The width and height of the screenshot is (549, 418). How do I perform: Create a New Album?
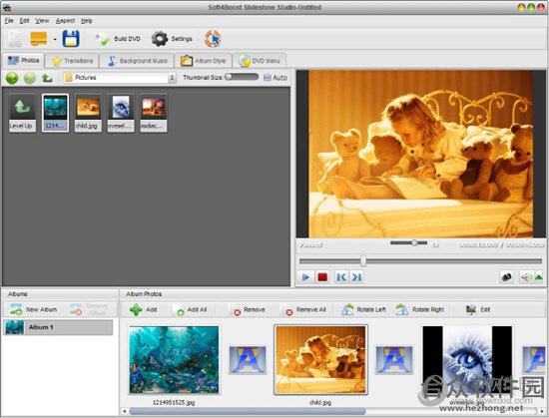33,309
